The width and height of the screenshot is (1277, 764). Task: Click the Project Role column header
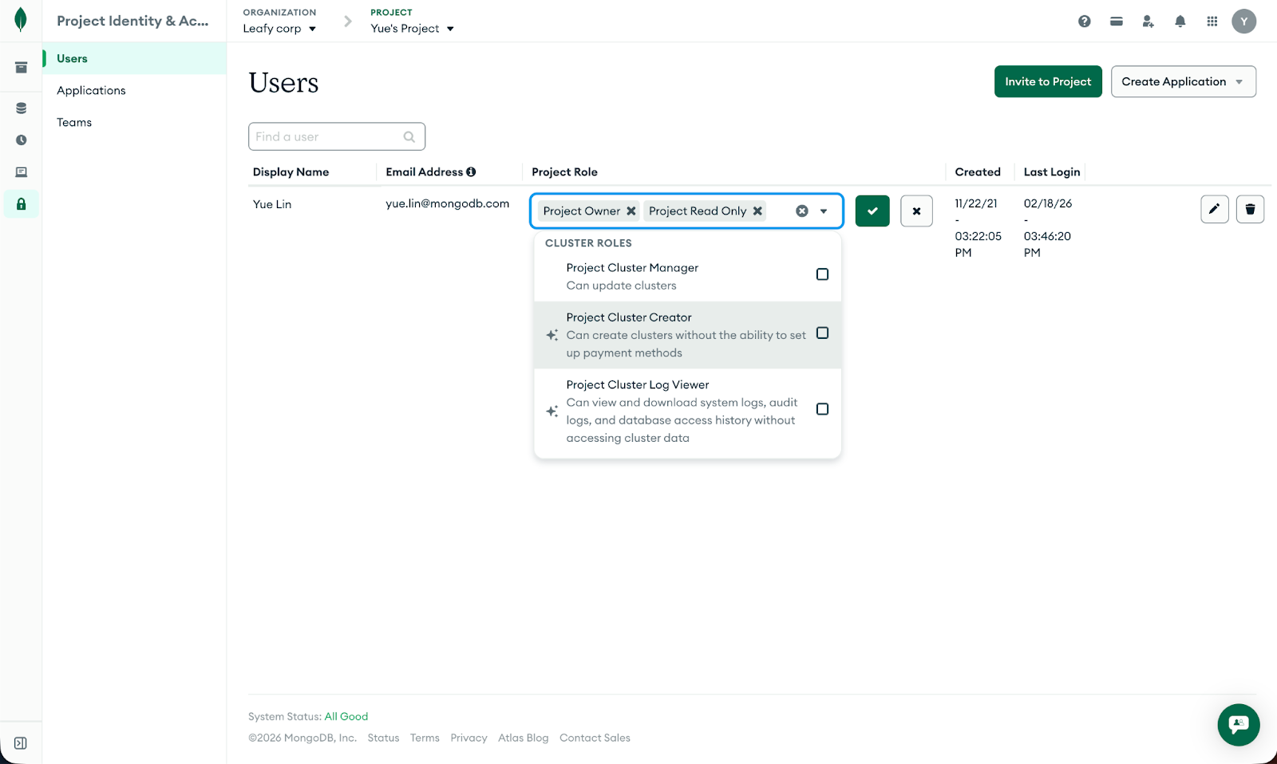click(564, 171)
